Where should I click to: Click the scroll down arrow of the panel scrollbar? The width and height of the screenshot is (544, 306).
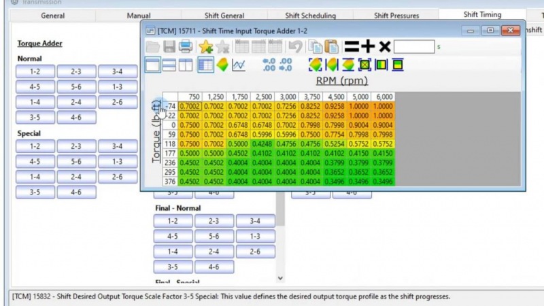click(281, 278)
